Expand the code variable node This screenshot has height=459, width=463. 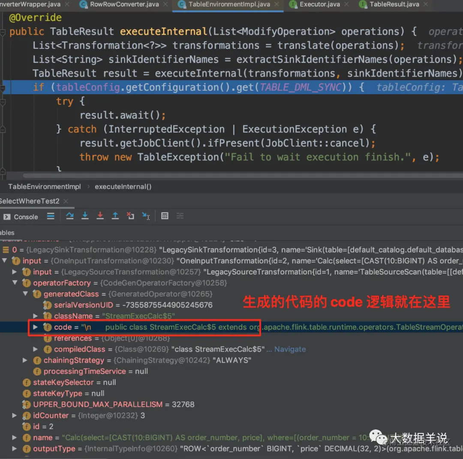pyautogui.click(x=36, y=327)
